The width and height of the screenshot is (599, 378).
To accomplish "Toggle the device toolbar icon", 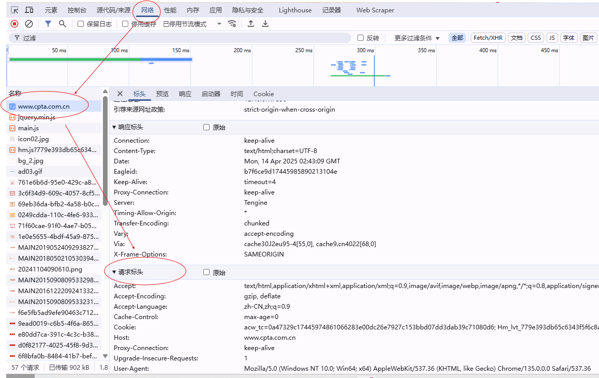I will tap(29, 10).
